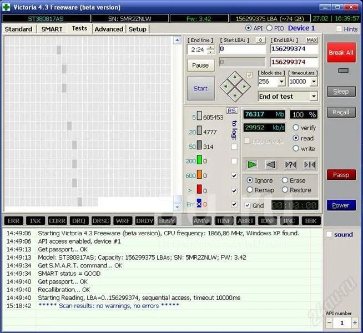The width and height of the screenshot is (363, 333).
Task: Select the random scan ▶?◀ button
Action: (x=290, y=165)
